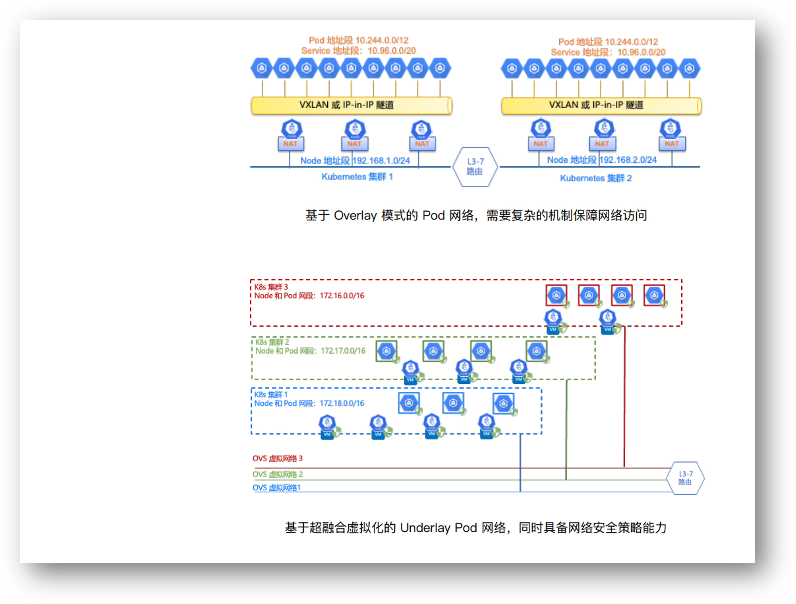Click the Underlay Pod 网络 caption
The height and width of the screenshot is (604, 796).
pyautogui.click(x=476, y=528)
